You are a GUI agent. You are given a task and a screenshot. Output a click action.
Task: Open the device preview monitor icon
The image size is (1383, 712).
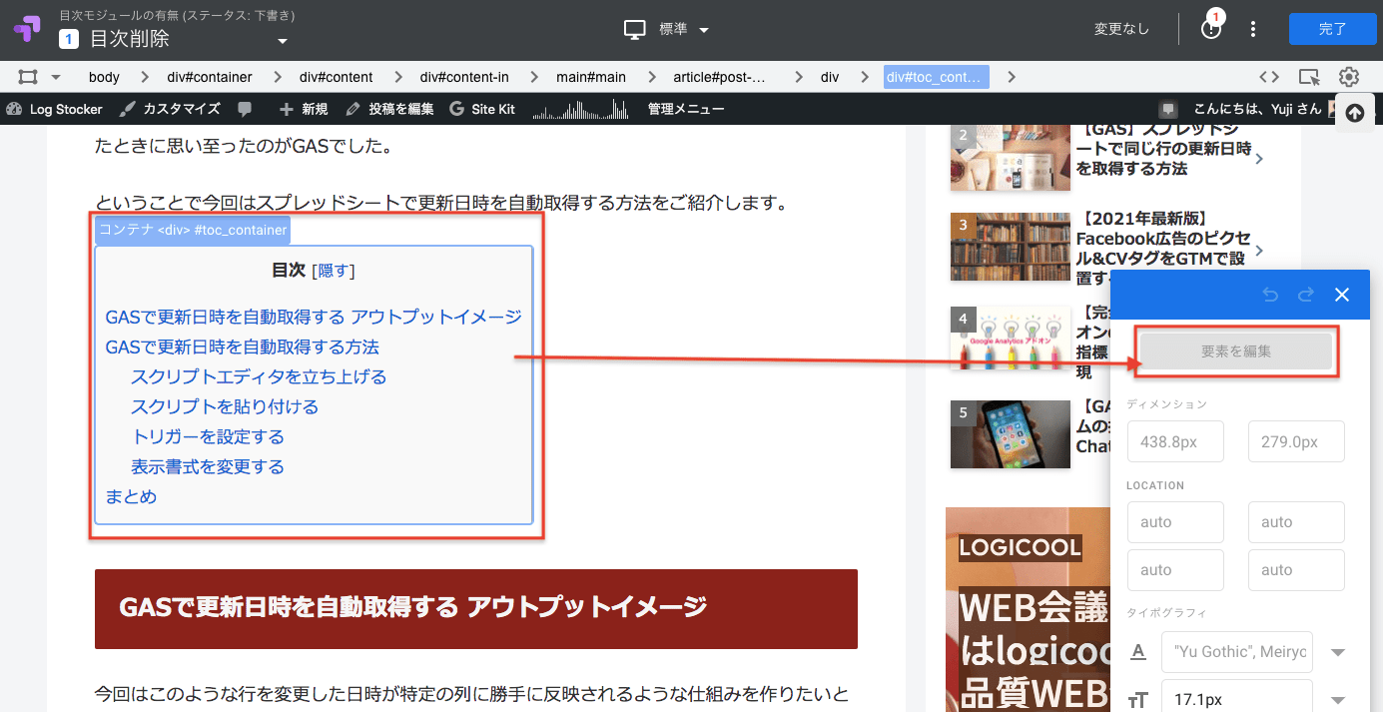tap(635, 30)
